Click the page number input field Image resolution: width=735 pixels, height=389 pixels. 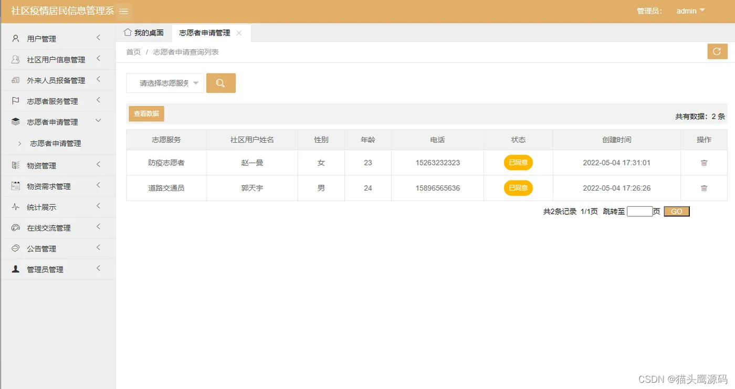639,211
